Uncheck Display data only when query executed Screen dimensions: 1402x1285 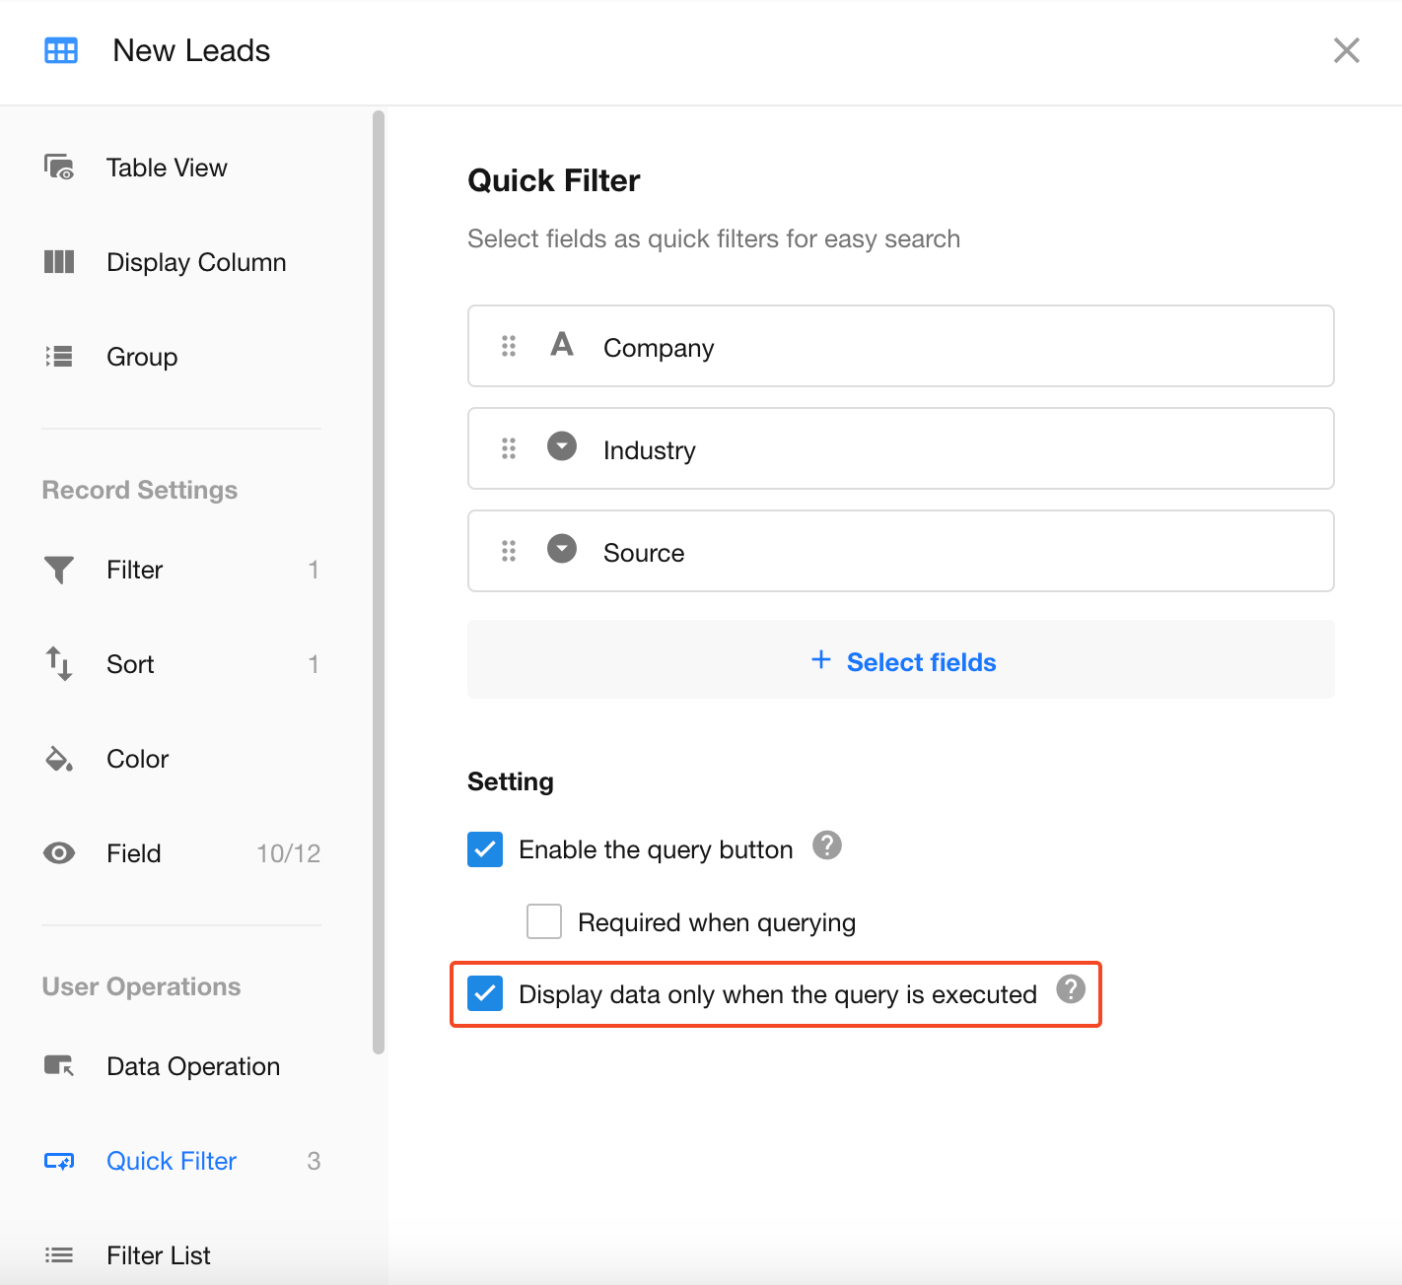pos(485,993)
